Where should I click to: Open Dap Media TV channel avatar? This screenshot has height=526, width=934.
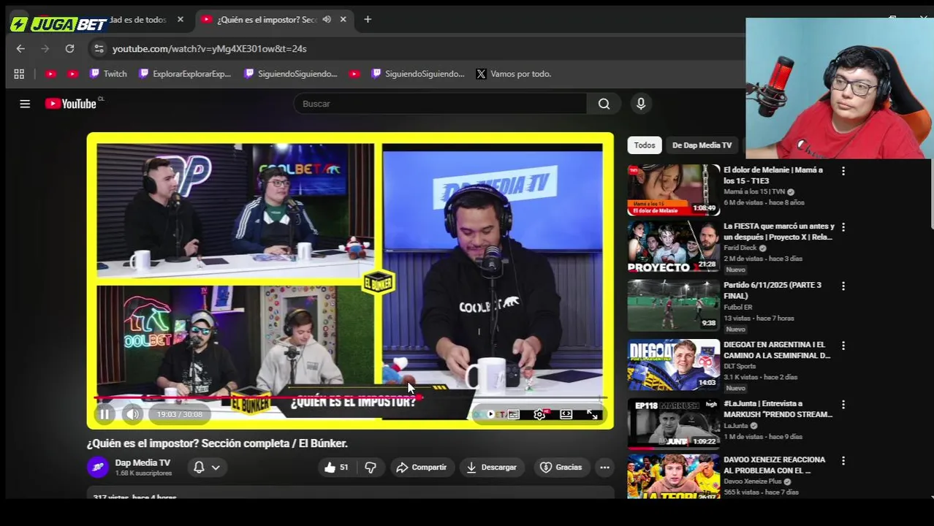[97, 467]
